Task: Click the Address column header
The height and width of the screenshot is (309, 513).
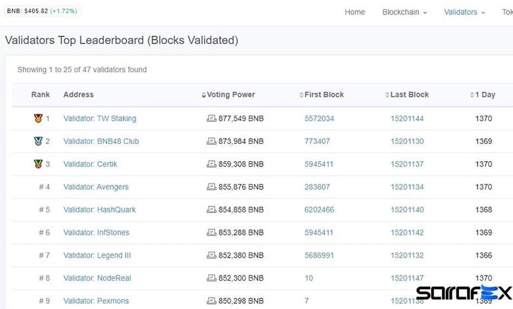Action: click(x=78, y=95)
